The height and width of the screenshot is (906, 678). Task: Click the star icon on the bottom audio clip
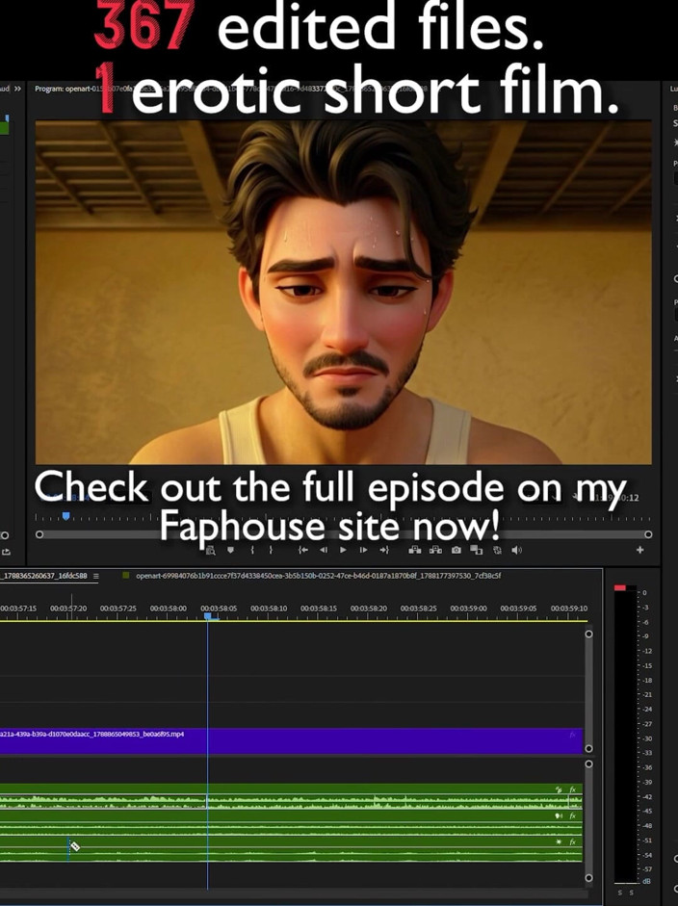559,841
